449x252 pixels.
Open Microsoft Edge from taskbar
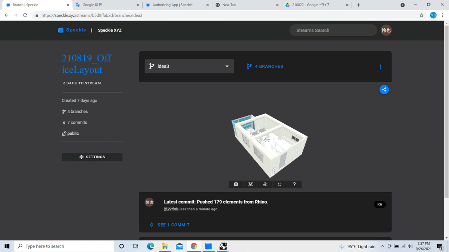[x=150, y=246]
